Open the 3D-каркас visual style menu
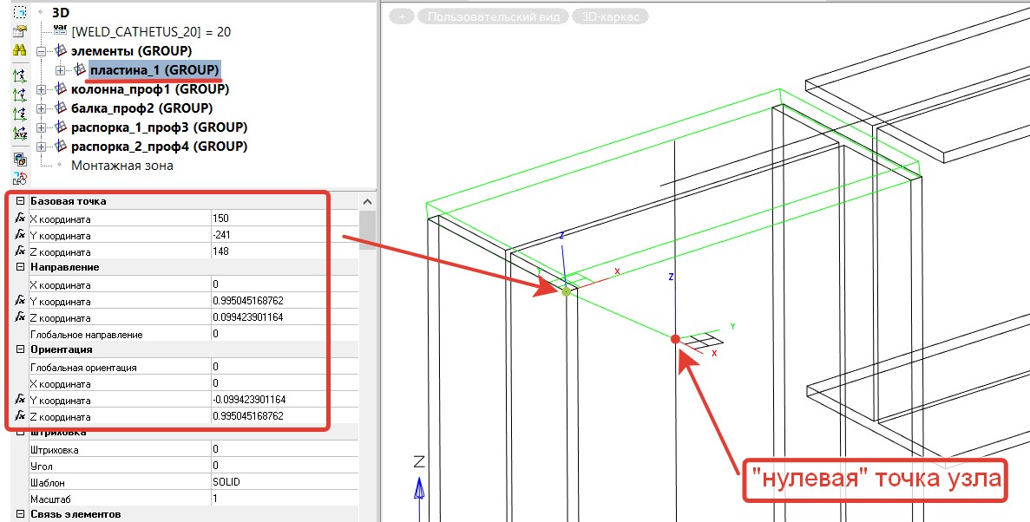Screen dimensions: 1030x522 [610, 16]
